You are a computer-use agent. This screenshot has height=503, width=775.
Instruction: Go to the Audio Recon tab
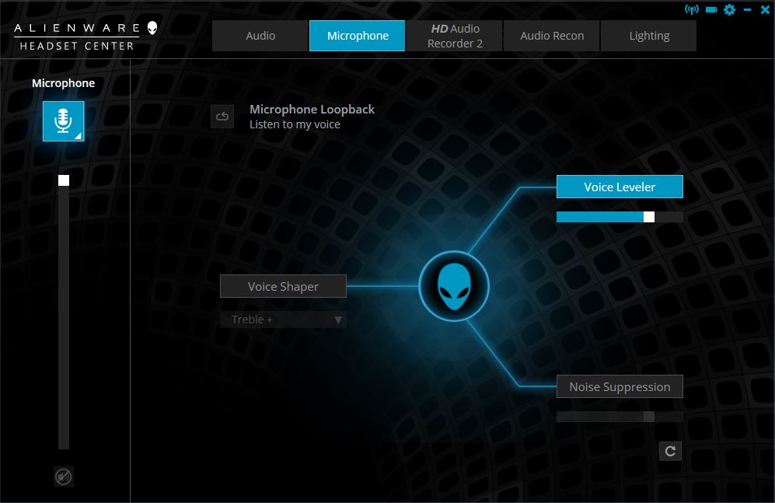click(552, 36)
